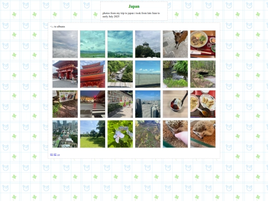View the ice cream cup with spoon thumbnail

pos(175,104)
